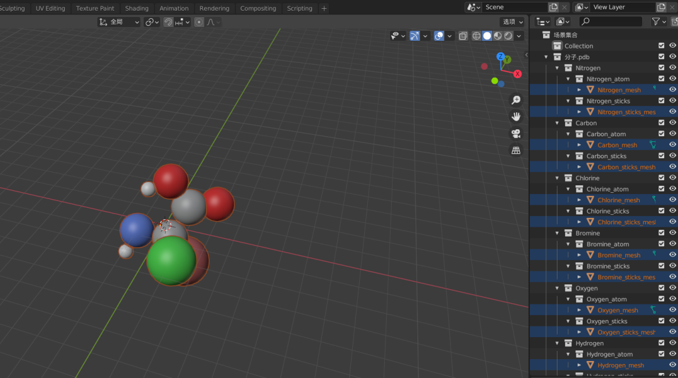The width and height of the screenshot is (678, 378).
Task: Click Oxygen_sticks collection row
Action: [604, 321]
